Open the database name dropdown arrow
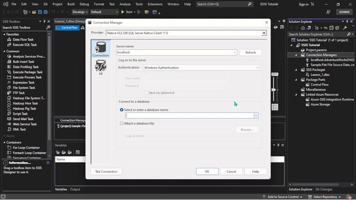The width and height of the screenshot is (356, 200). click(x=256, y=116)
